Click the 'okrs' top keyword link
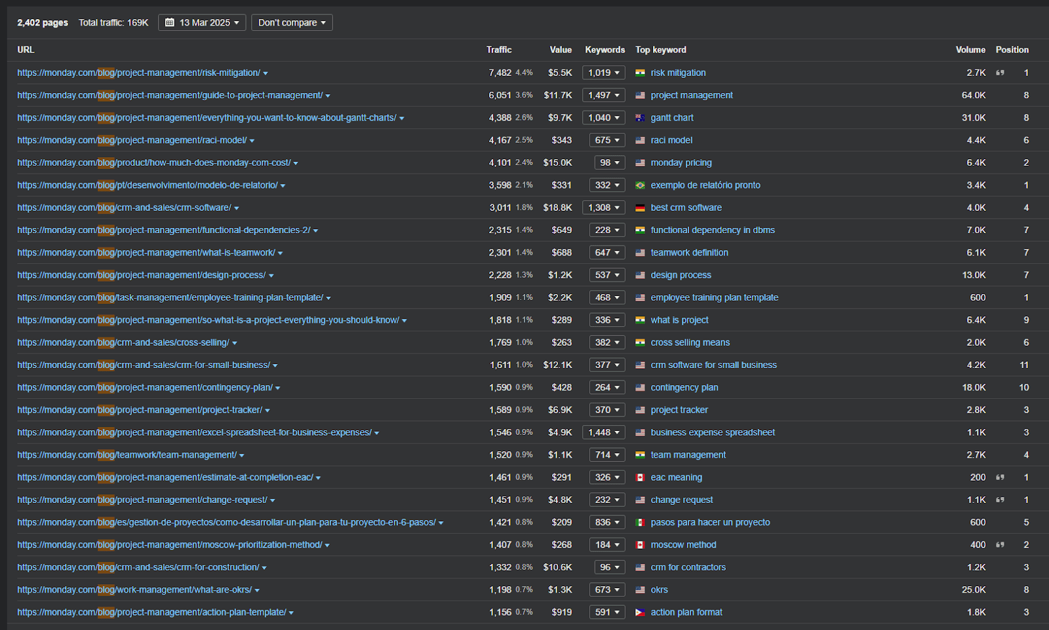The width and height of the screenshot is (1049, 630). (659, 590)
